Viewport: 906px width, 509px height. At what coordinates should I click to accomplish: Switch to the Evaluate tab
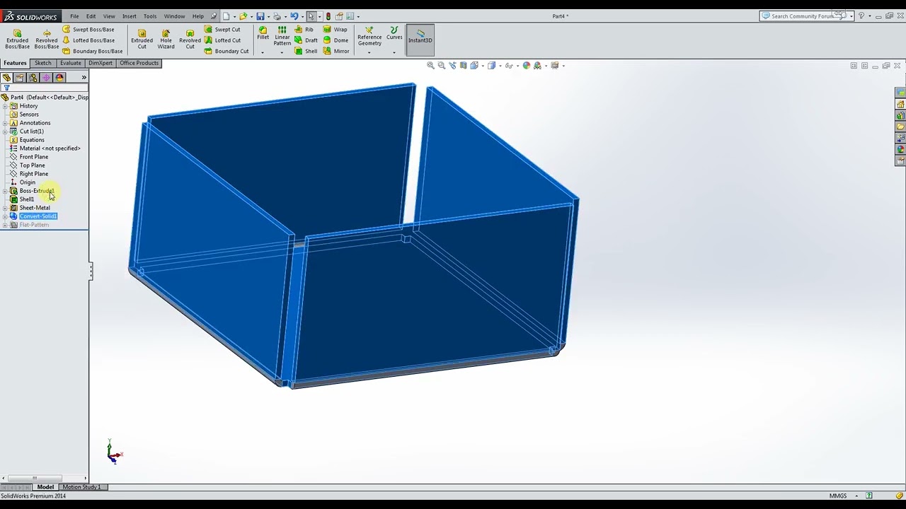(71, 63)
